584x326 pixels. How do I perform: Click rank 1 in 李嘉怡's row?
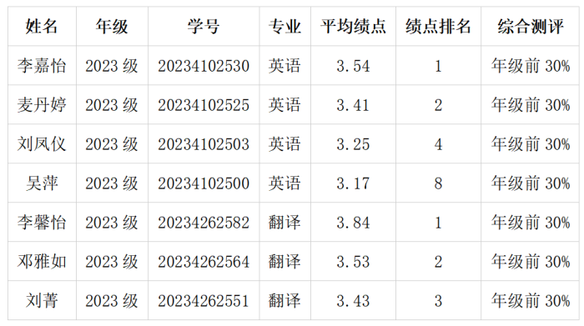pyautogui.click(x=438, y=66)
